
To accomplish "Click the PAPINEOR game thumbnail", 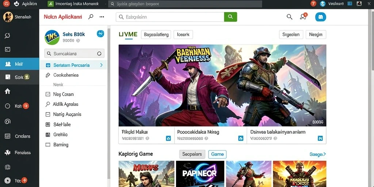I will tap(200, 173).
